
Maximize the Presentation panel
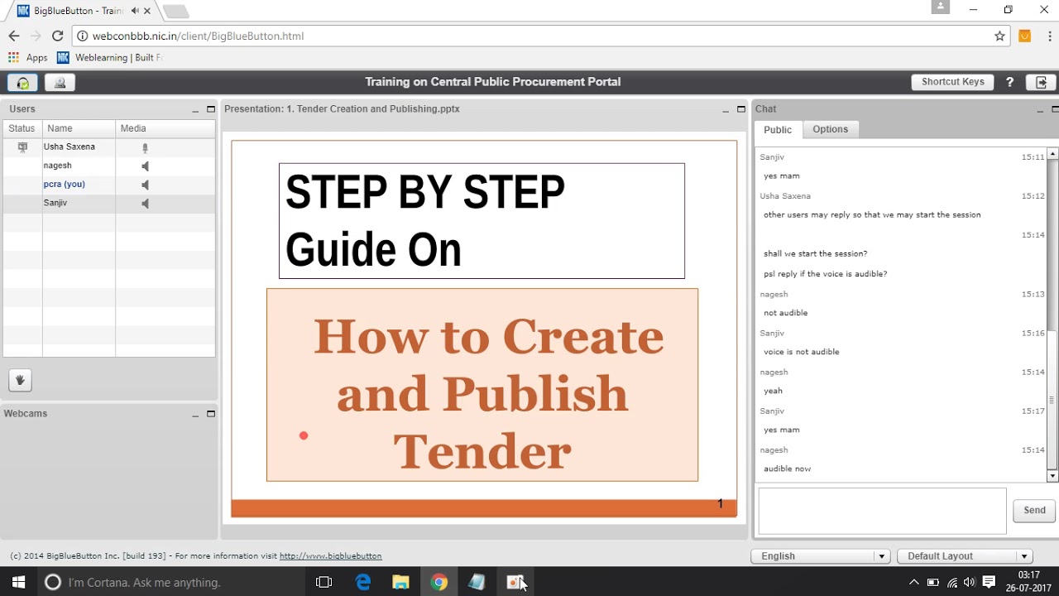[x=740, y=109]
